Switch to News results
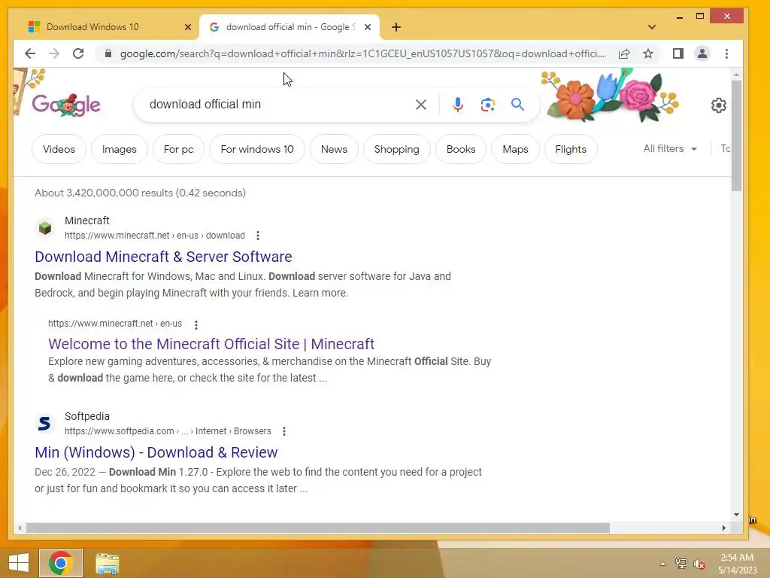The height and width of the screenshot is (578, 770). [x=334, y=149]
